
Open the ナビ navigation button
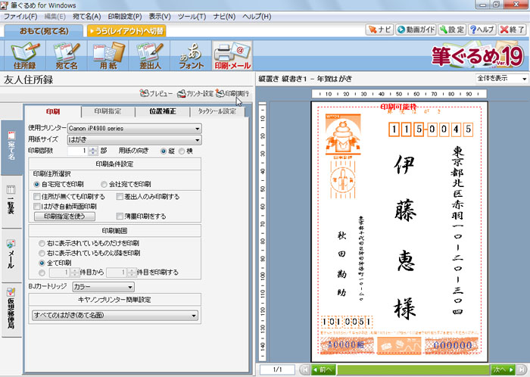379,30
